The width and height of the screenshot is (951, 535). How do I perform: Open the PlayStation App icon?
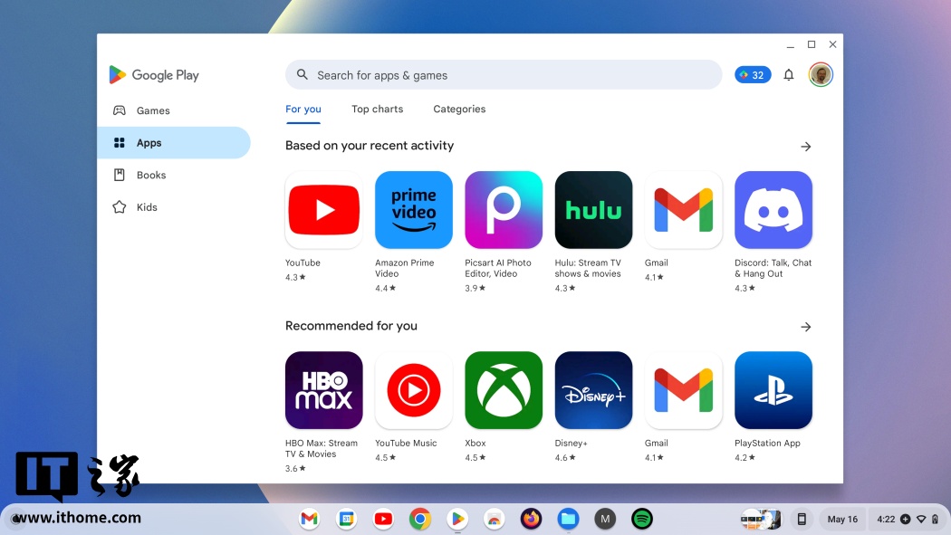point(773,390)
